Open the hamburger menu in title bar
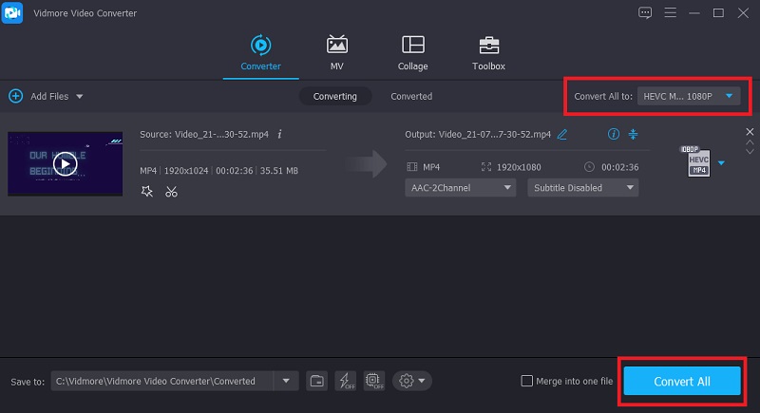Screen dimensions: 760x413 (671, 12)
